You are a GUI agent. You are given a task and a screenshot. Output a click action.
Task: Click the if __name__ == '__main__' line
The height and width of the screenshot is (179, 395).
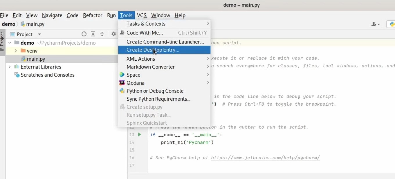(186, 135)
